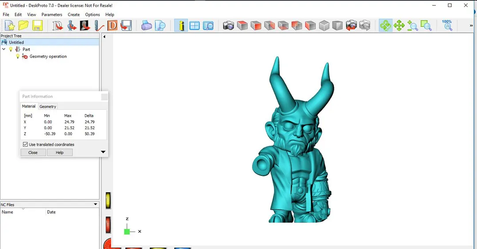The width and height of the screenshot is (477, 249).
Task: Open project via yellow folder icon
Action: pos(23,26)
